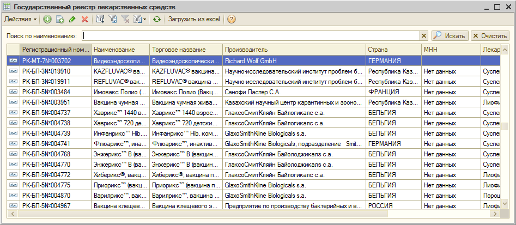Click Filter by current value icon
516x225 pixels.
pos(113,19)
